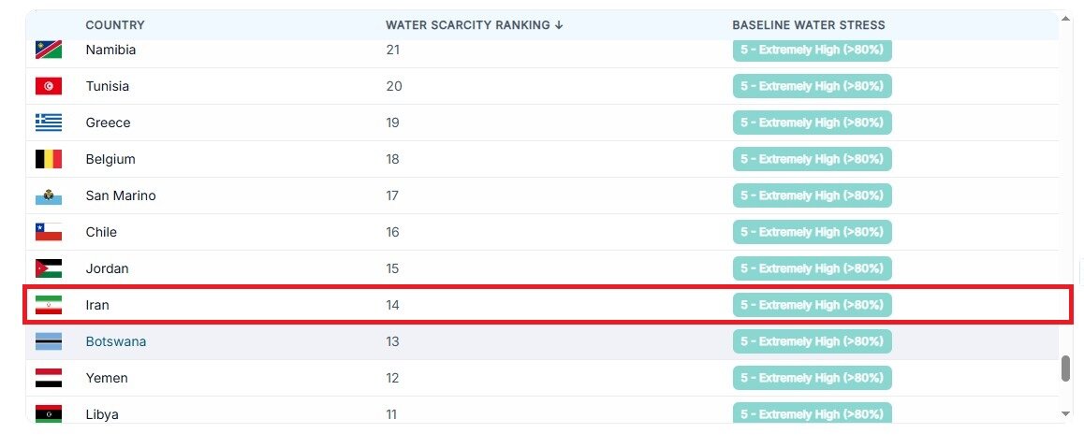Click the scrollbar down arrow
The width and height of the screenshot is (1084, 448).
pyautogui.click(x=1065, y=412)
